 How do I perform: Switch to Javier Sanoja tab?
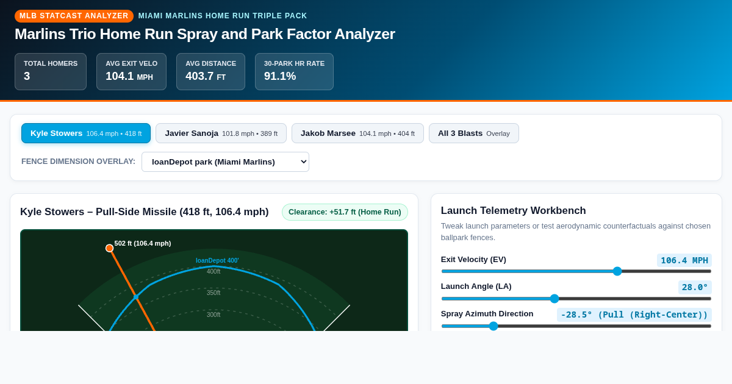click(221, 133)
